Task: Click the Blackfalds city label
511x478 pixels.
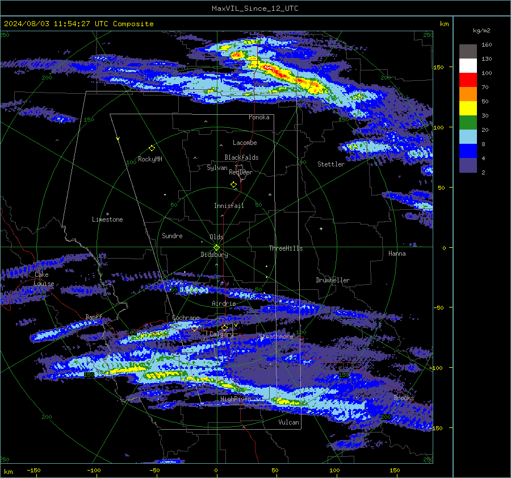Action: click(241, 157)
